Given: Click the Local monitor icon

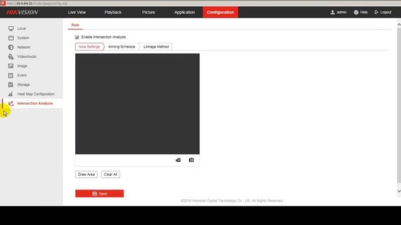Looking at the screenshot, I should tap(11, 28).
